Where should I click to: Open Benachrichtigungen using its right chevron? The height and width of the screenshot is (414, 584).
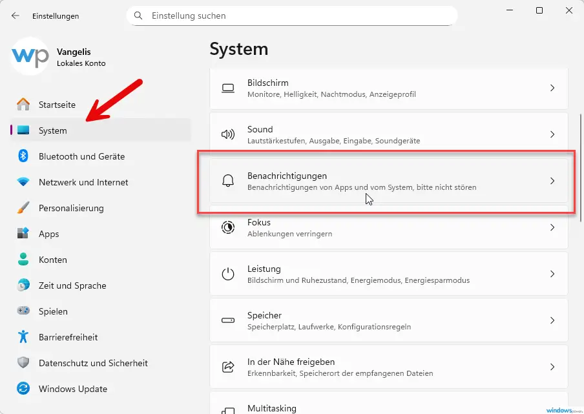[552, 181]
